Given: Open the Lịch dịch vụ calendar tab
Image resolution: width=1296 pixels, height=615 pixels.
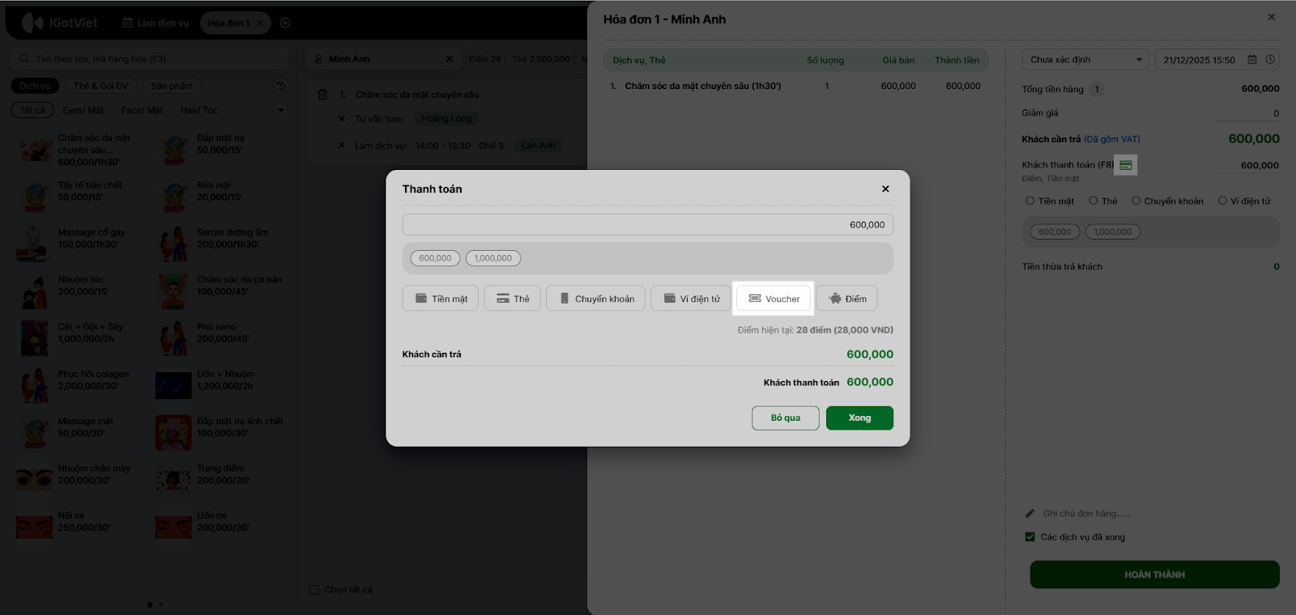Looking at the screenshot, I should [156, 23].
